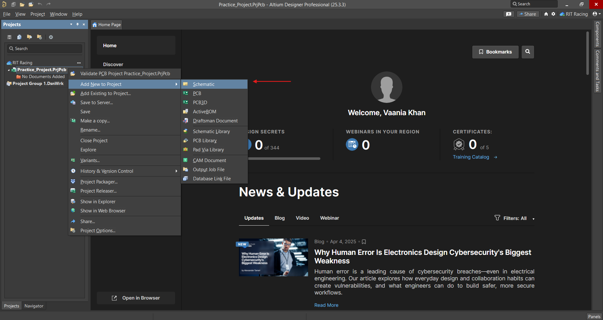This screenshot has height=320, width=603.
Task: Click the Projects panel search field
Action: pos(45,48)
